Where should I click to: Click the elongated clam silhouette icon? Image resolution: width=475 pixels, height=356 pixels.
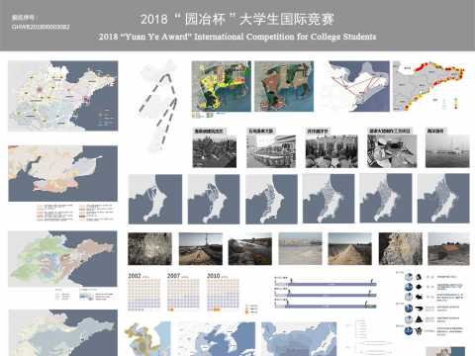pos(419,309)
